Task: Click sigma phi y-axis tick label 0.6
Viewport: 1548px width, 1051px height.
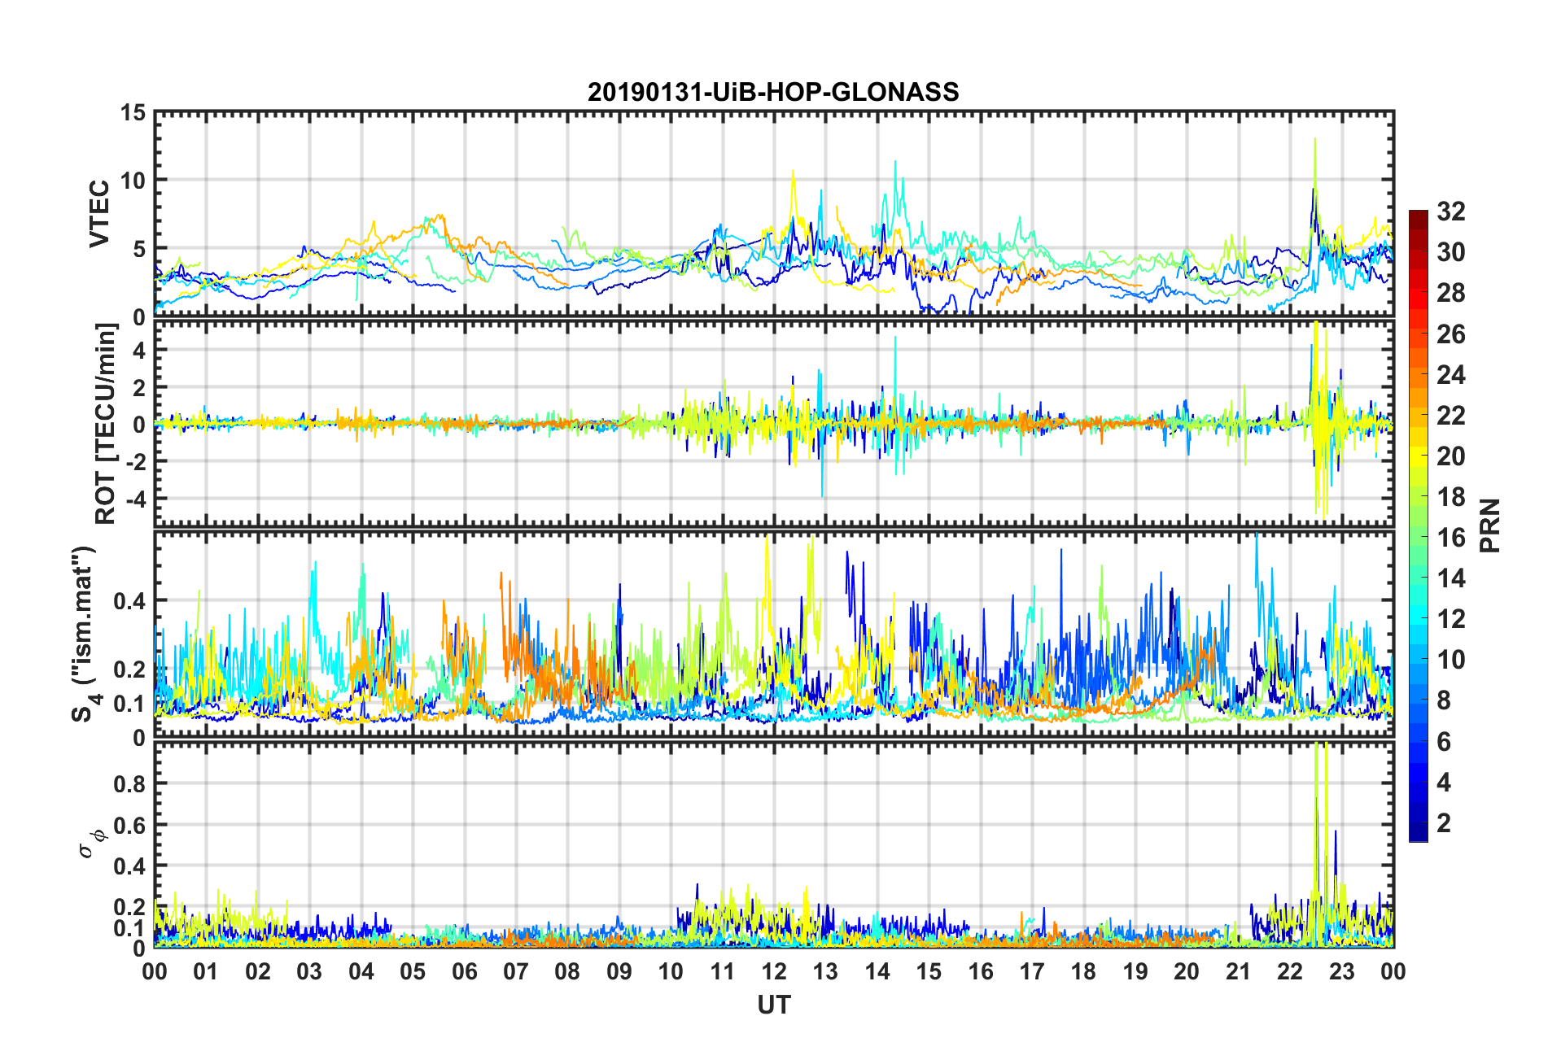Action: [x=129, y=825]
